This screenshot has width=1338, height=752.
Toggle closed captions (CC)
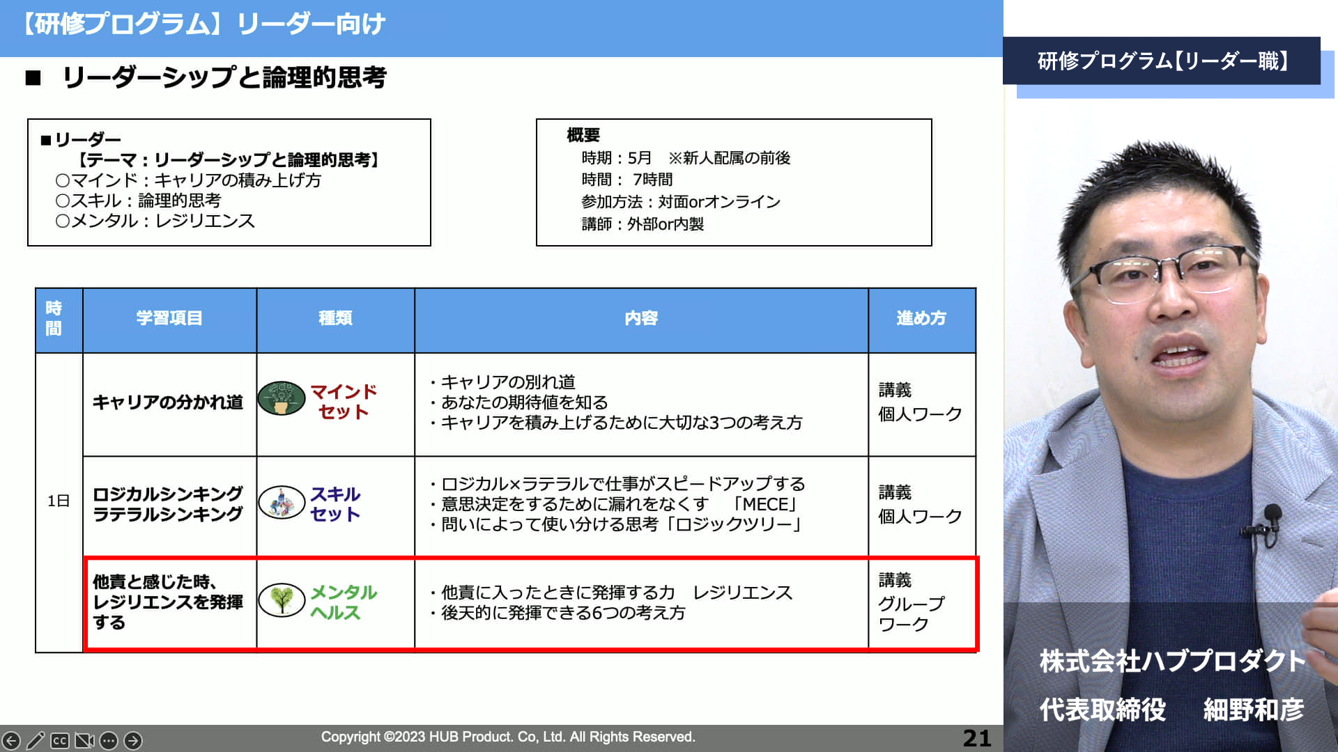[x=60, y=740]
